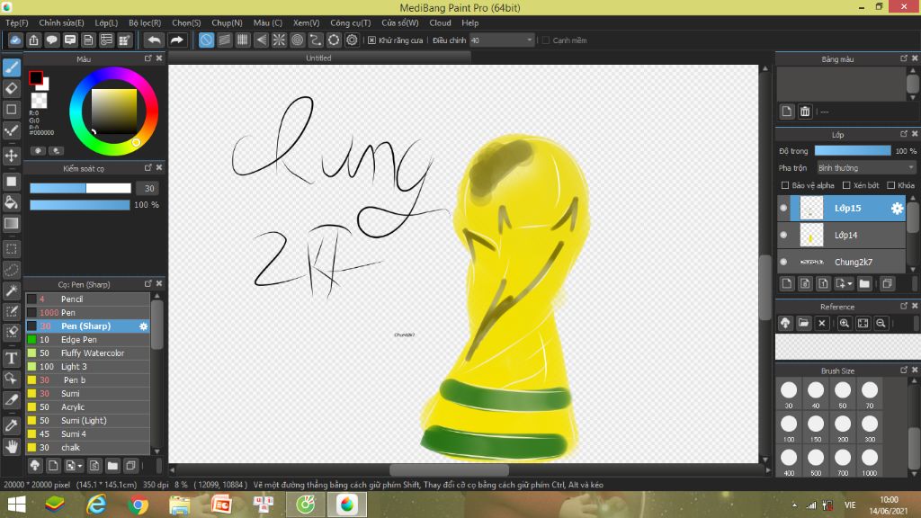This screenshot has width=921, height=518.
Task: Open Pha trộn blend mode dropdown
Action: [866, 168]
